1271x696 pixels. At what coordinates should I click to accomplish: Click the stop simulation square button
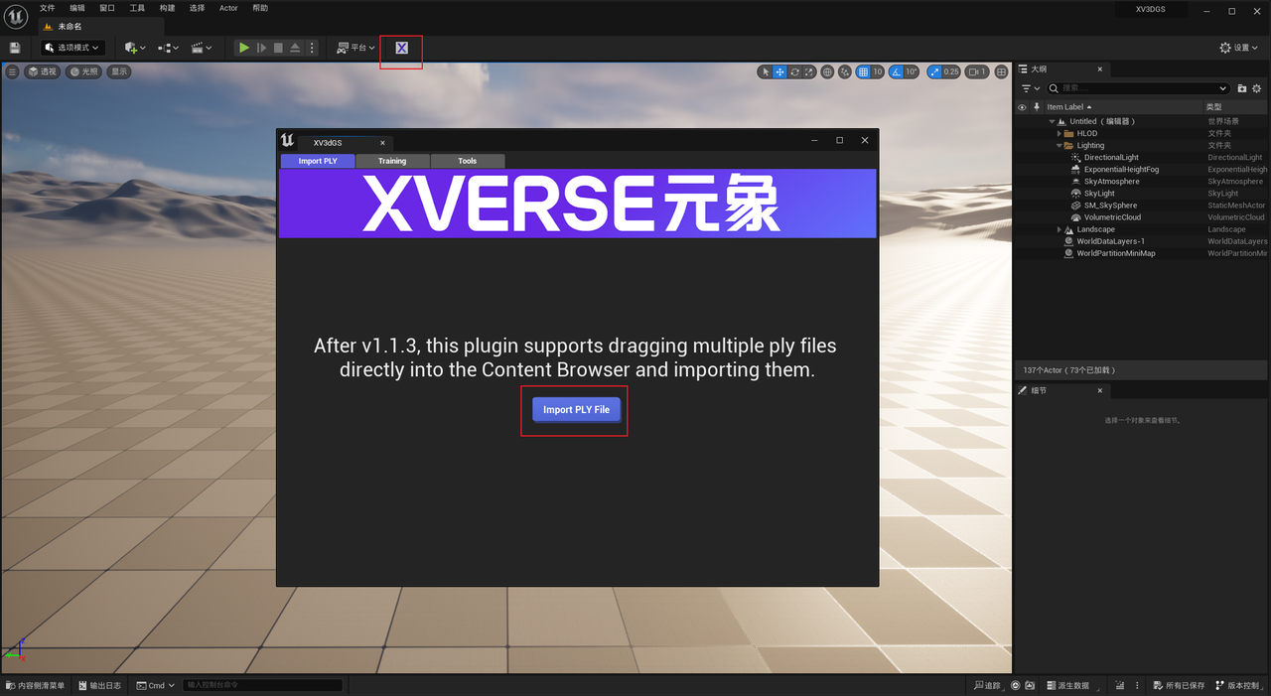[x=279, y=48]
